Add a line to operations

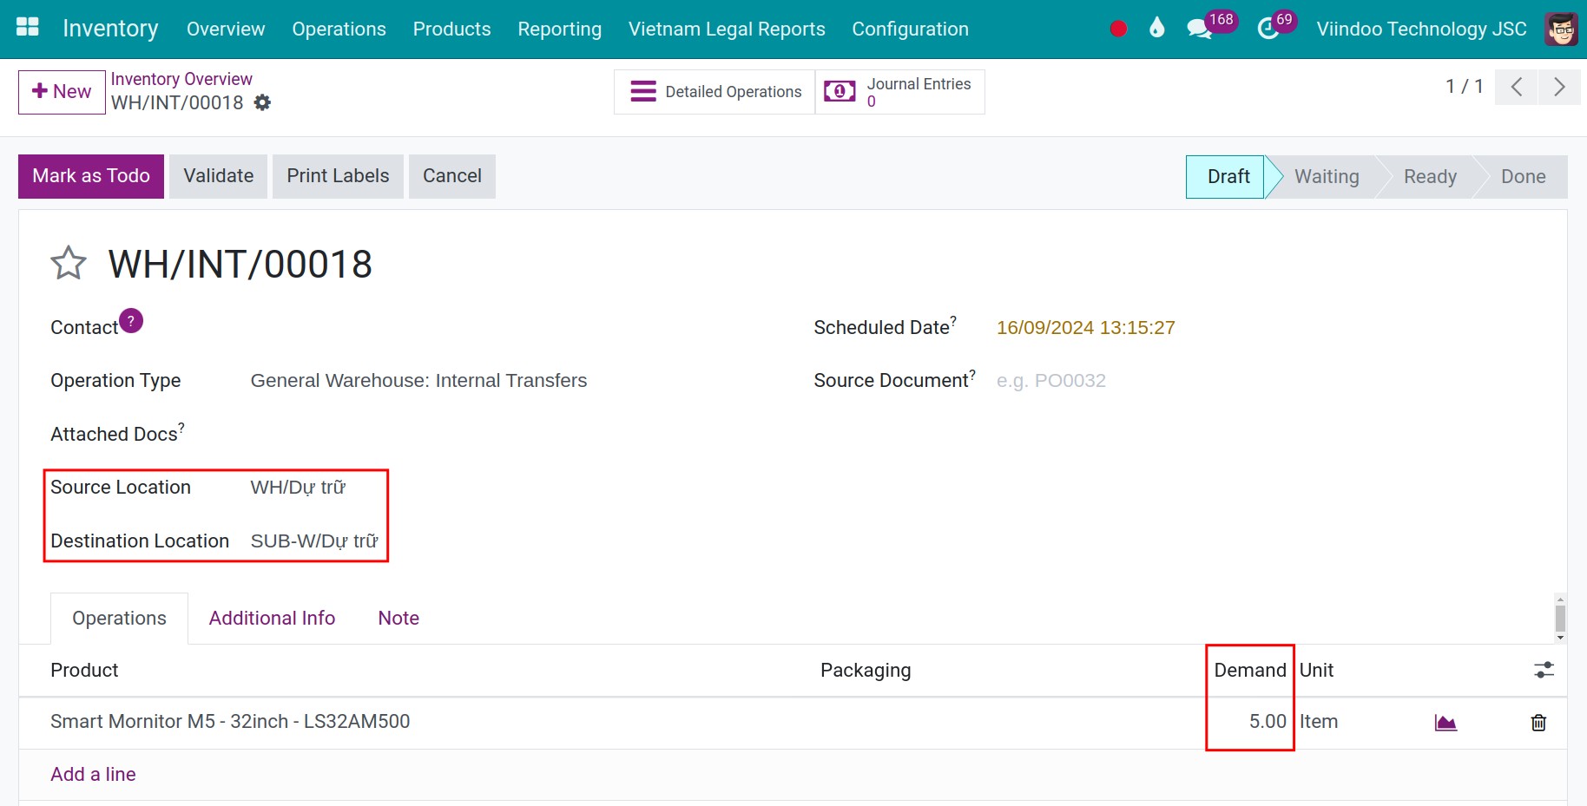[x=93, y=774]
